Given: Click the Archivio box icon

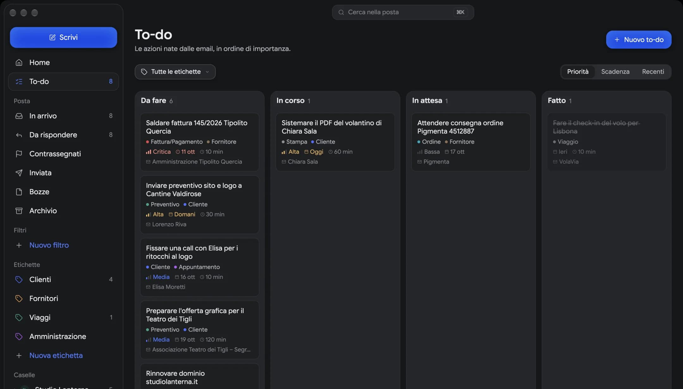Looking at the screenshot, I should (x=19, y=211).
